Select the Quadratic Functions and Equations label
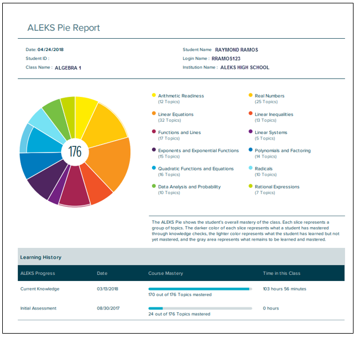Viewport: 358px width, 337px height. [196, 169]
